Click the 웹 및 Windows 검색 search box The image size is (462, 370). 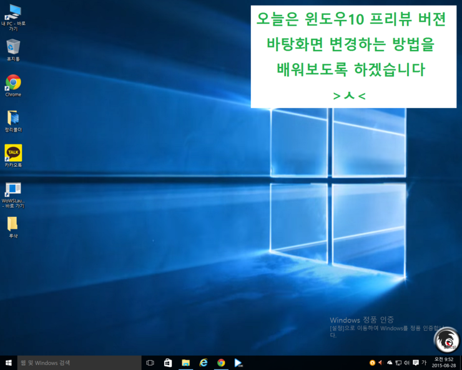click(79, 362)
